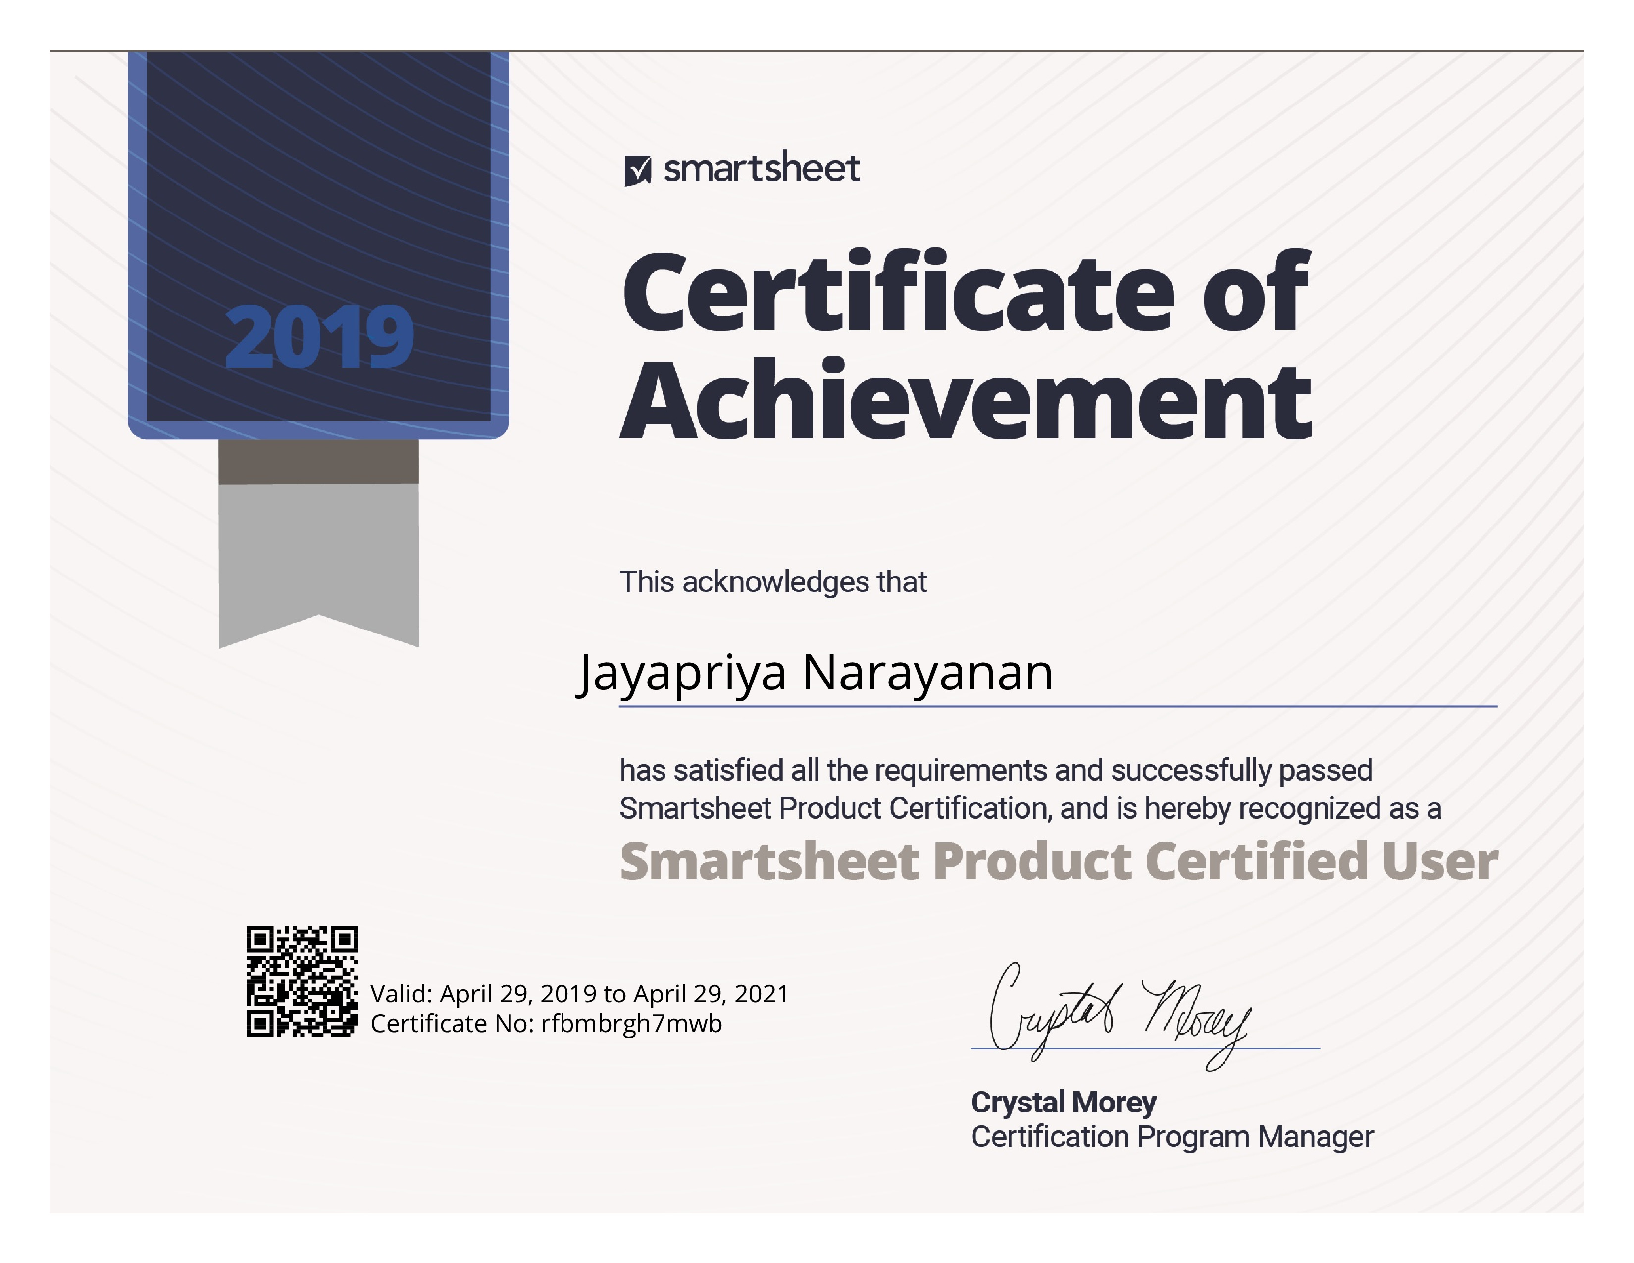
Task: Click the line starting 'Smartsheet Product Certification, and'
Action: click(1030, 809)
